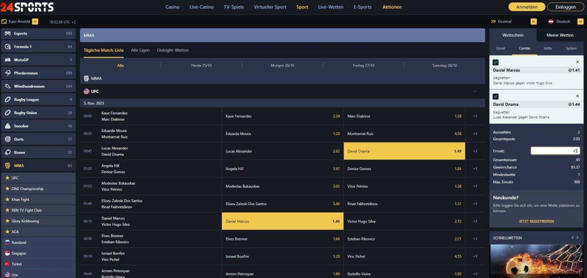Select the Russland flag icon

(x=7, y=242)
